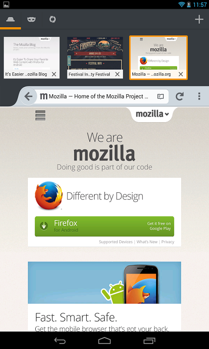Open the Privacy link

(168, 242)
